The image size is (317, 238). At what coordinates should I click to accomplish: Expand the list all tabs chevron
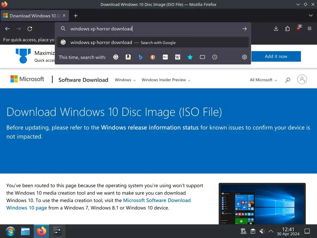(311, 15)
